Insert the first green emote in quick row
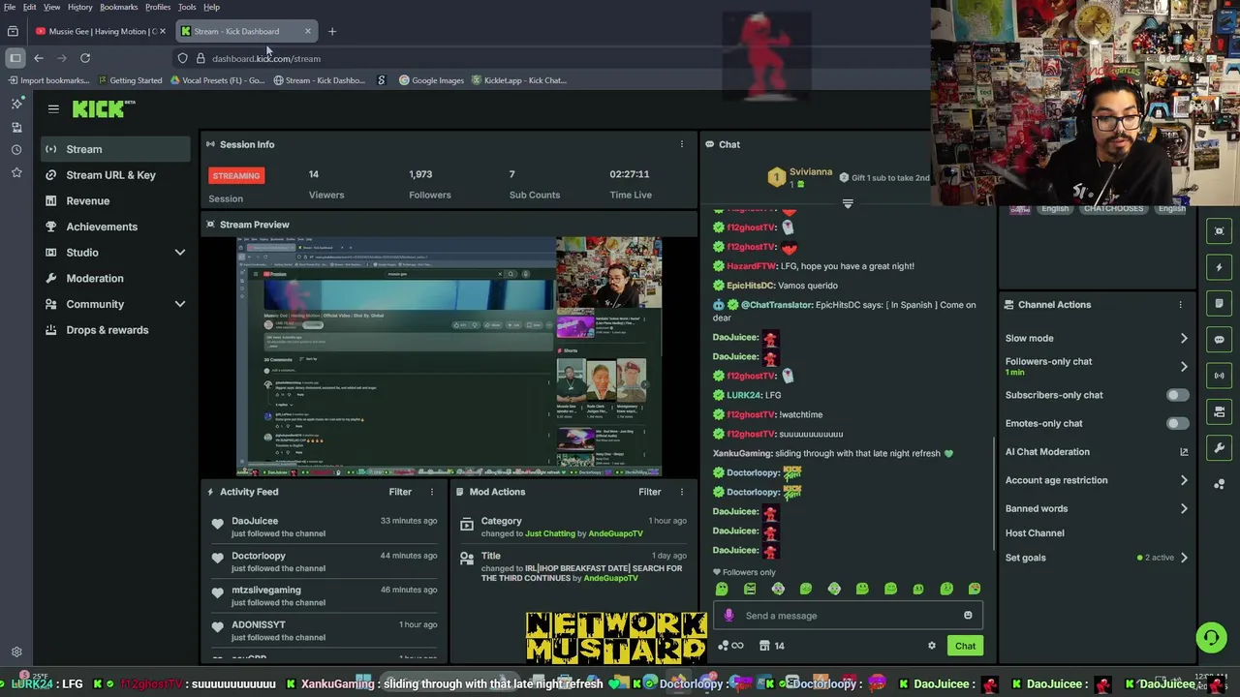This screenshot has height=697, width=1240. (x=722, y=589)
